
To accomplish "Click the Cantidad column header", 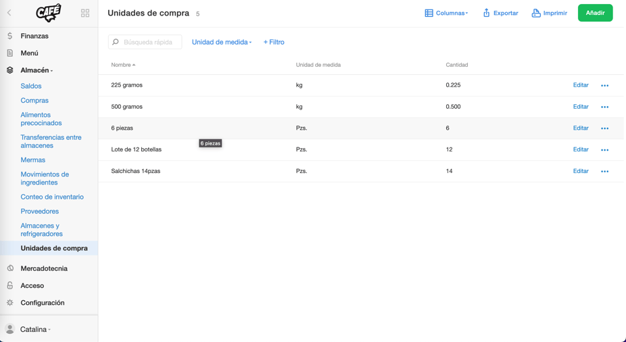I will coord(457,65).
